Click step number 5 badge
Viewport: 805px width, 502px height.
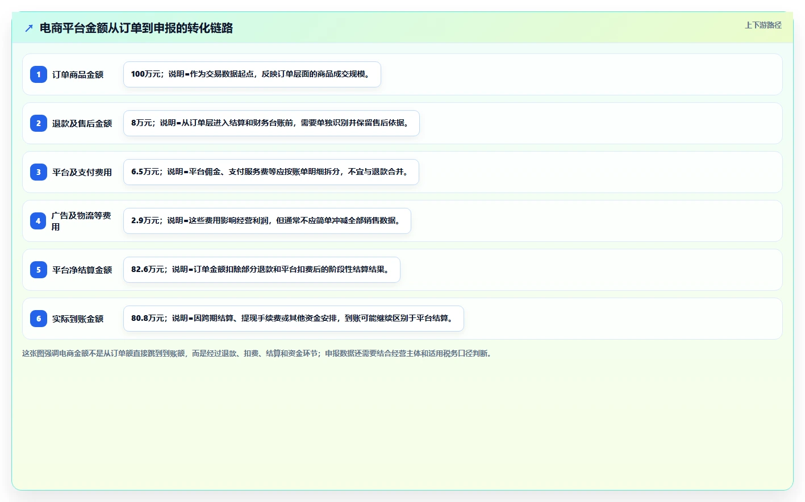[39, 270]
